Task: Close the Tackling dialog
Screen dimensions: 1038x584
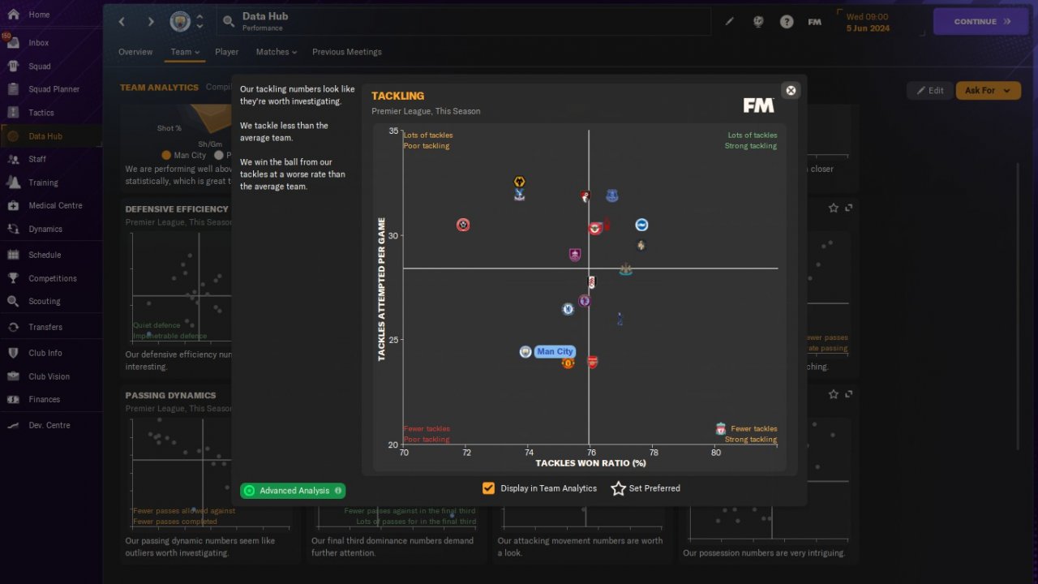Action: point(791,90)
